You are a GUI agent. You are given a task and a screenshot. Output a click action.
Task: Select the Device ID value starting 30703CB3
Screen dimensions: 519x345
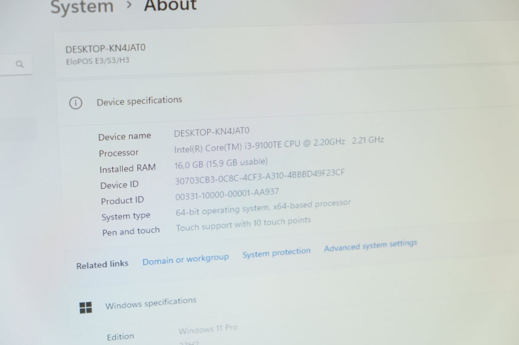pyautogui.click(x=260, y=177)
